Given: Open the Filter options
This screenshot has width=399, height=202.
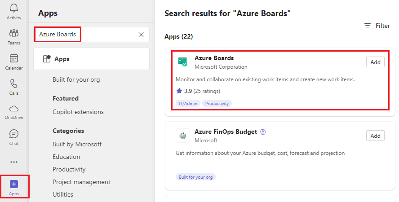Looking at the screenshot, I should [x=377, y=26].
